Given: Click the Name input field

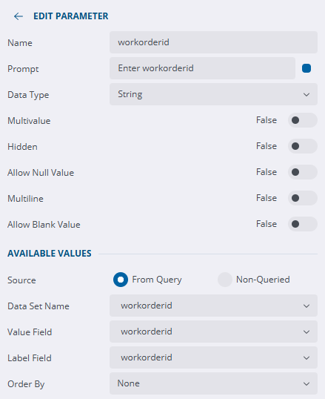Looking at the screenshot, I should [213, 42].
